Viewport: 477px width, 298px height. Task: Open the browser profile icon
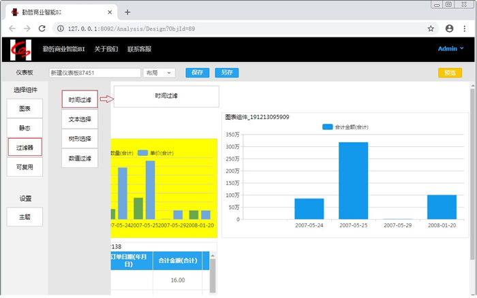tap(449, 29)
